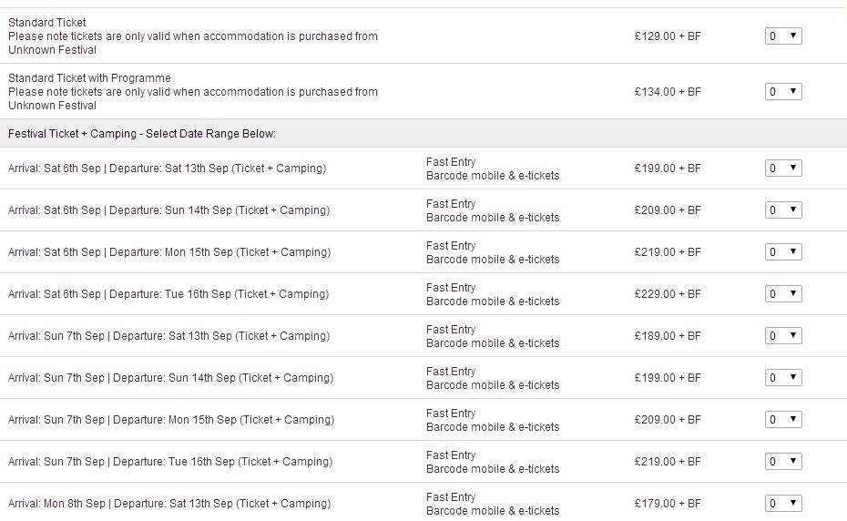Select quantity for Sun 7th to Tue 16th camping
Screen dimensions: 847x521
click(783, 462)
